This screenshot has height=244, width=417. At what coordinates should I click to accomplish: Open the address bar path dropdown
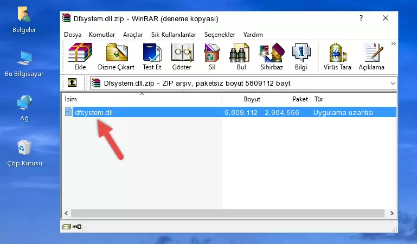pyautogui.click(x=393, y=83)
